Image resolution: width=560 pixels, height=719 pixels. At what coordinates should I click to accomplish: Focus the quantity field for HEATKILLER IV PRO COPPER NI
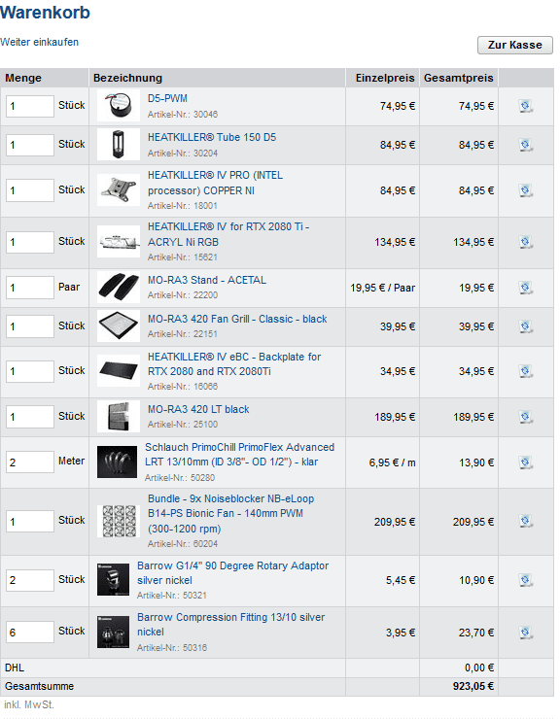(x=30, y=190)
